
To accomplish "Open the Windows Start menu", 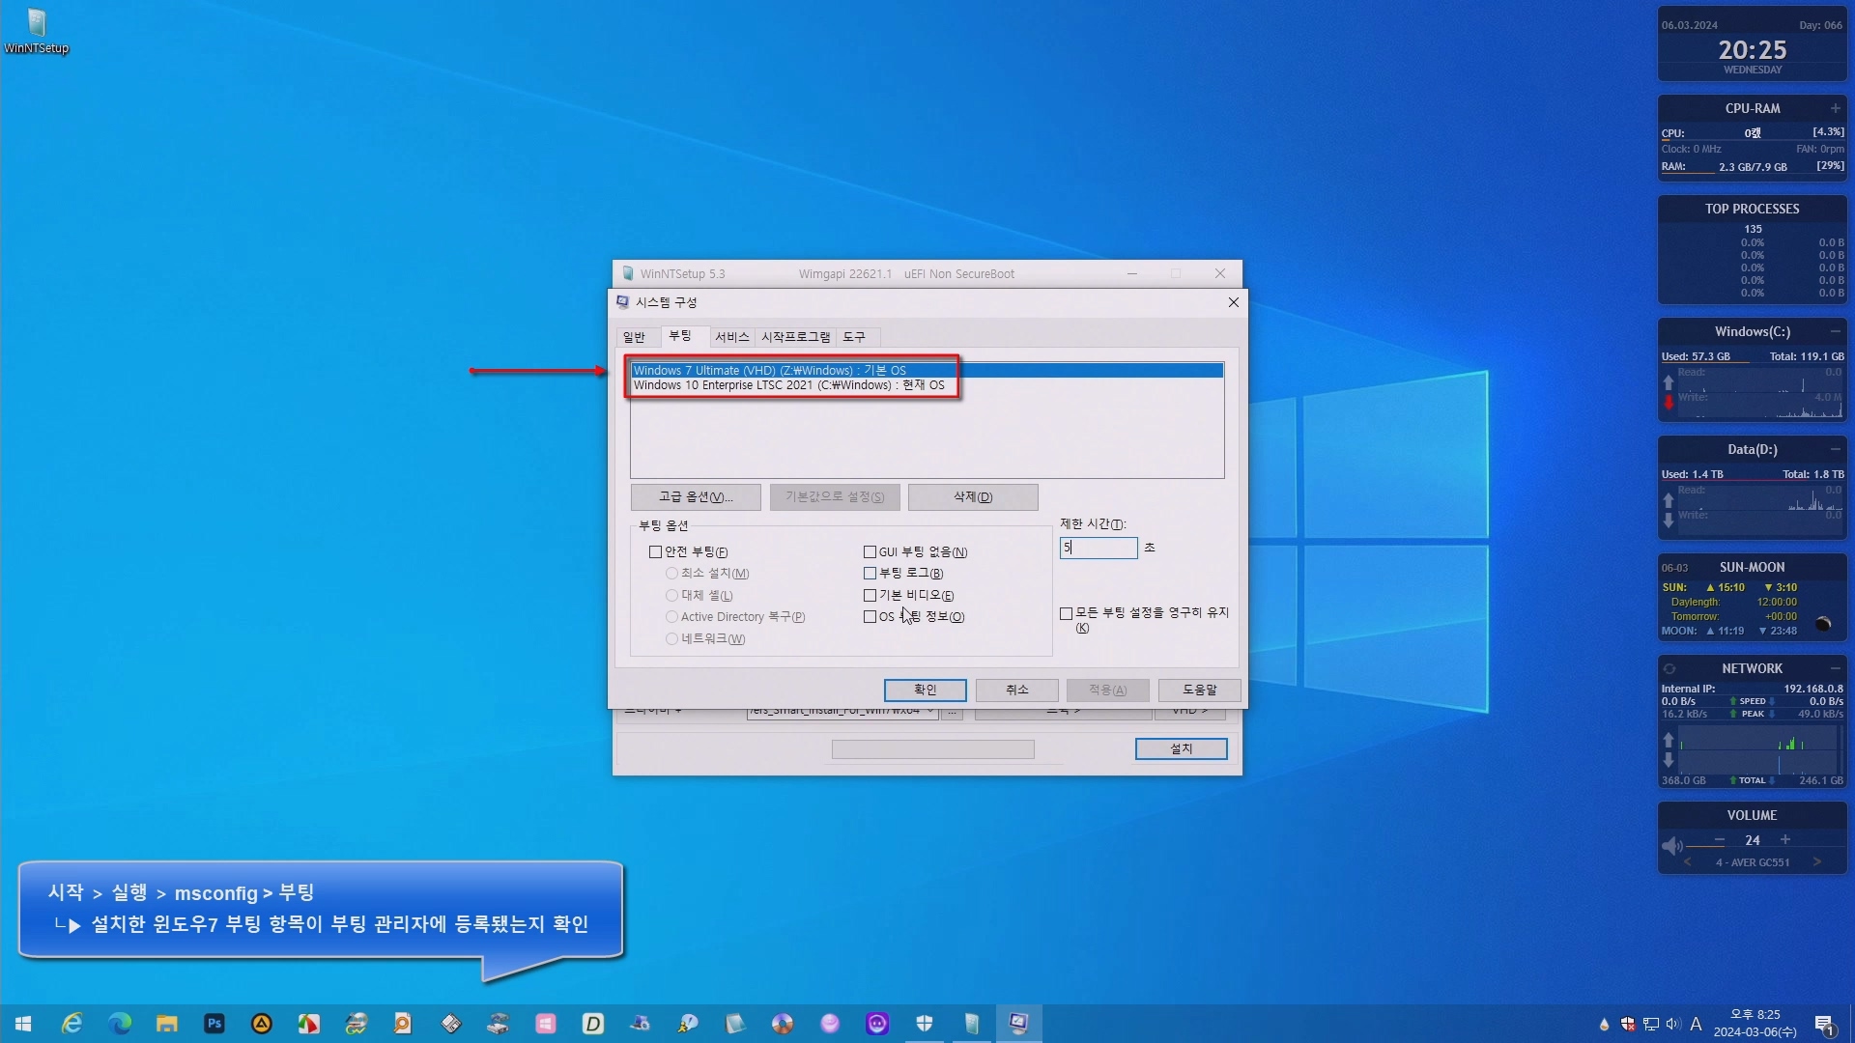I will point(23,1024).
